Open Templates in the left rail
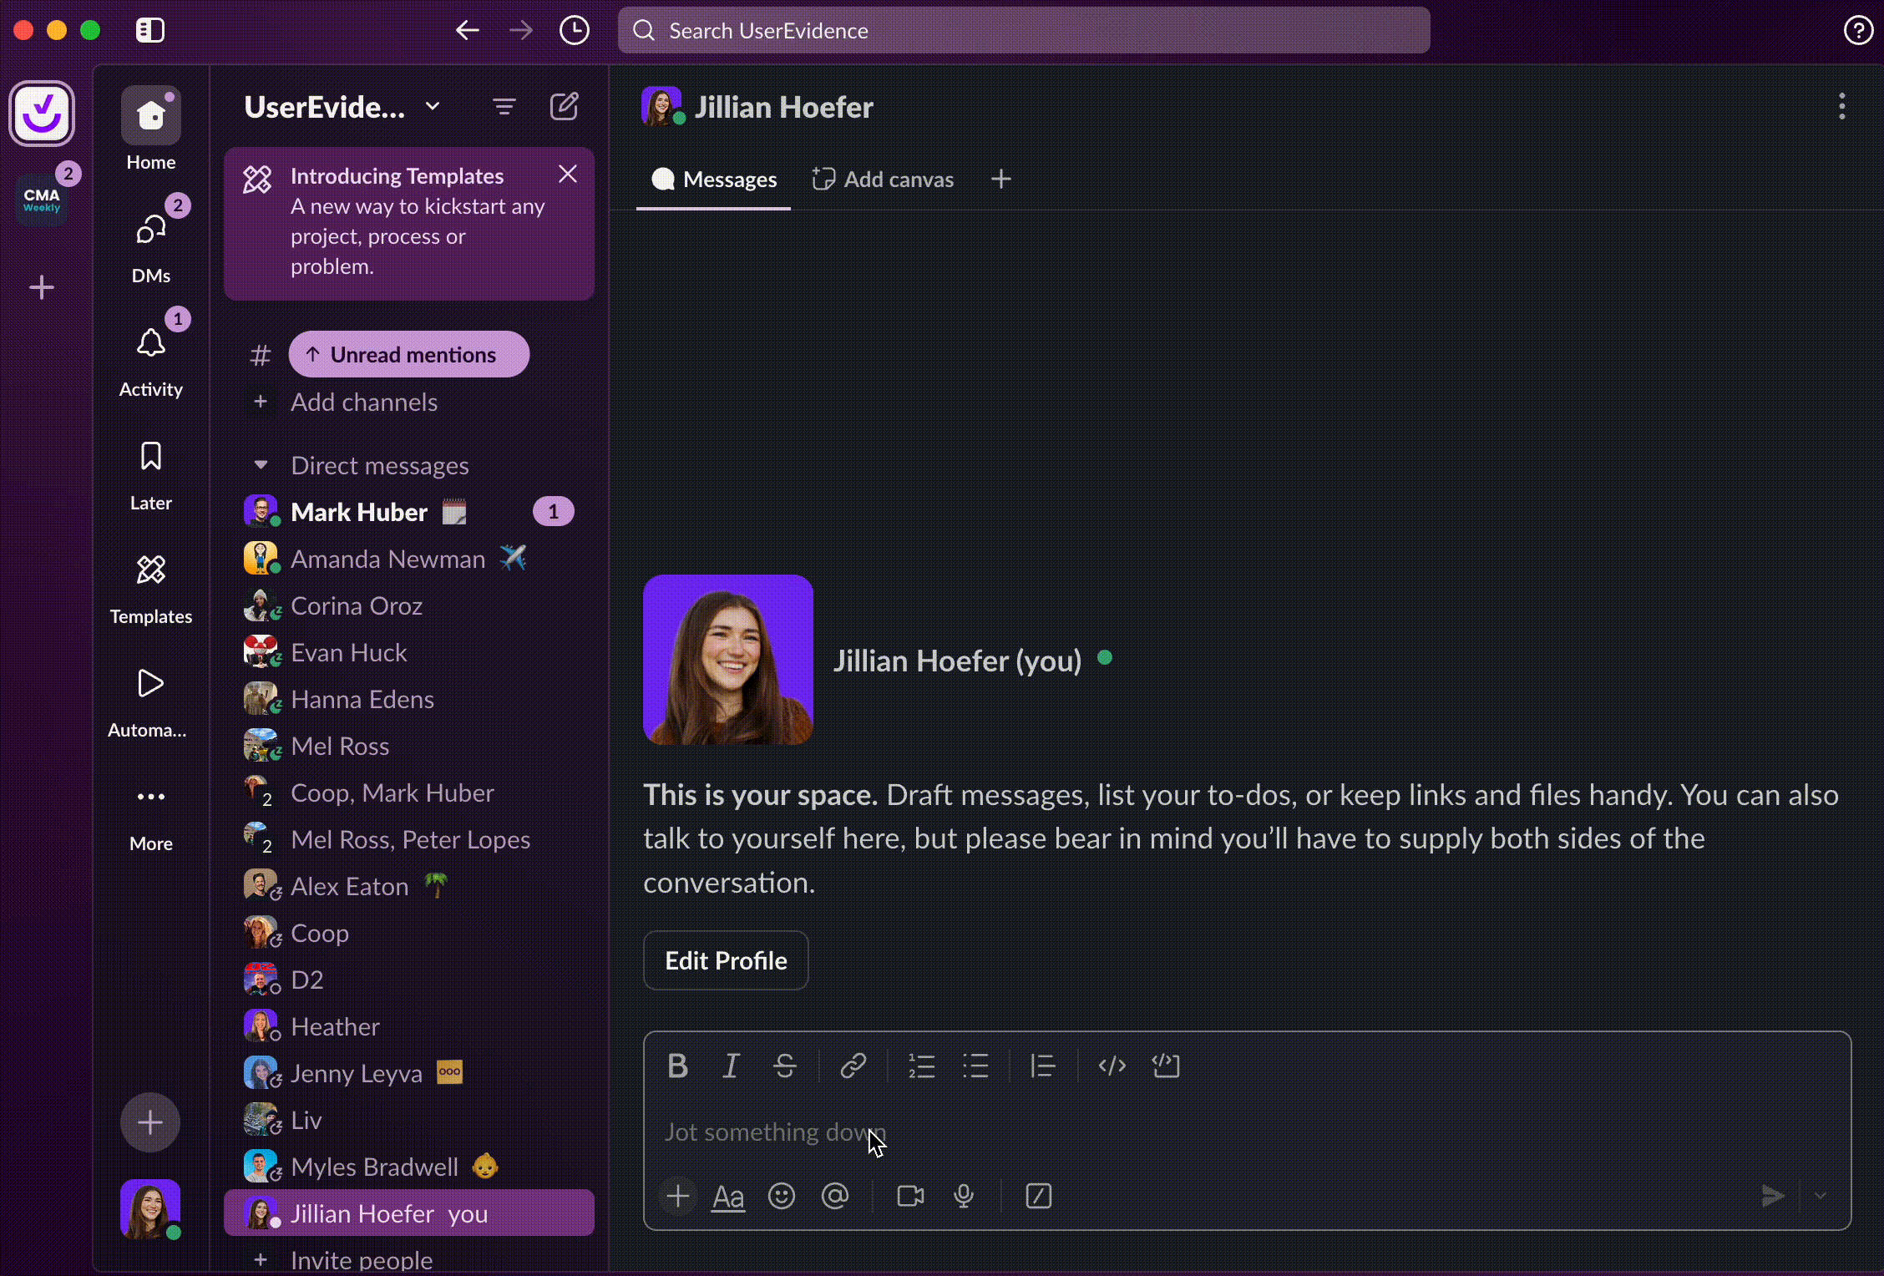 151,589
